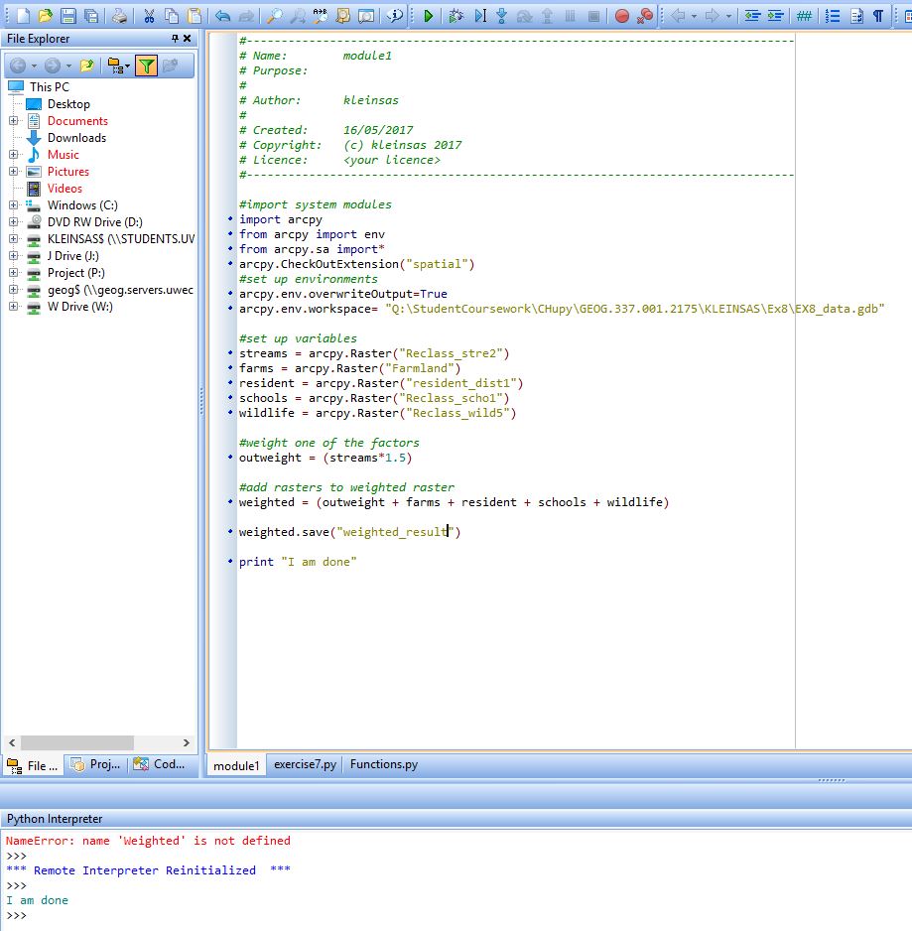Expand the Project (P:) drive
The width and height of the screenshot is (912, 931).
click(x=13, y=273)
